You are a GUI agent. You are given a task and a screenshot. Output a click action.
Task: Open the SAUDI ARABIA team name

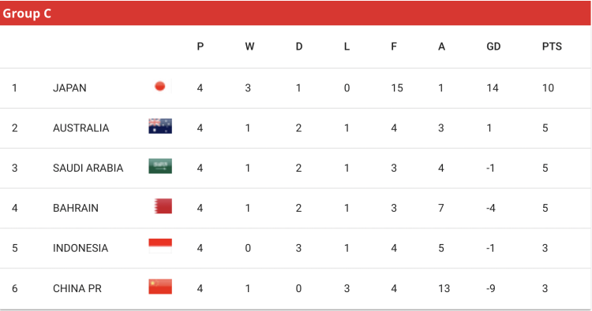88,168
